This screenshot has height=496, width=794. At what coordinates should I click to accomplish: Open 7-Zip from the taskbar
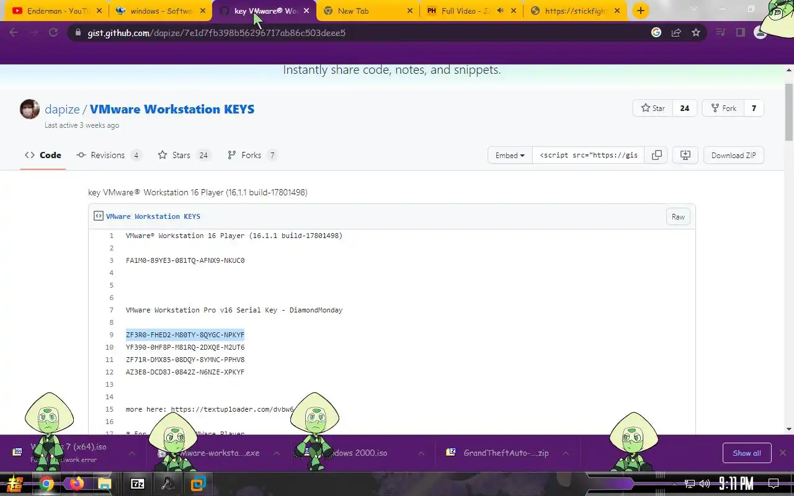(x=138, y=484)
